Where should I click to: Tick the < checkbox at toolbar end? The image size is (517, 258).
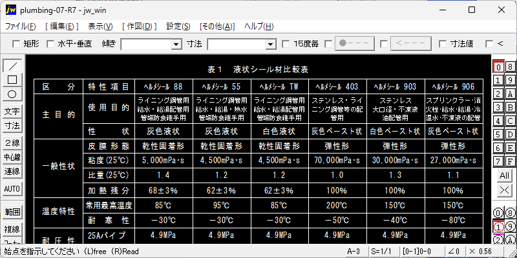click(490, 44)
